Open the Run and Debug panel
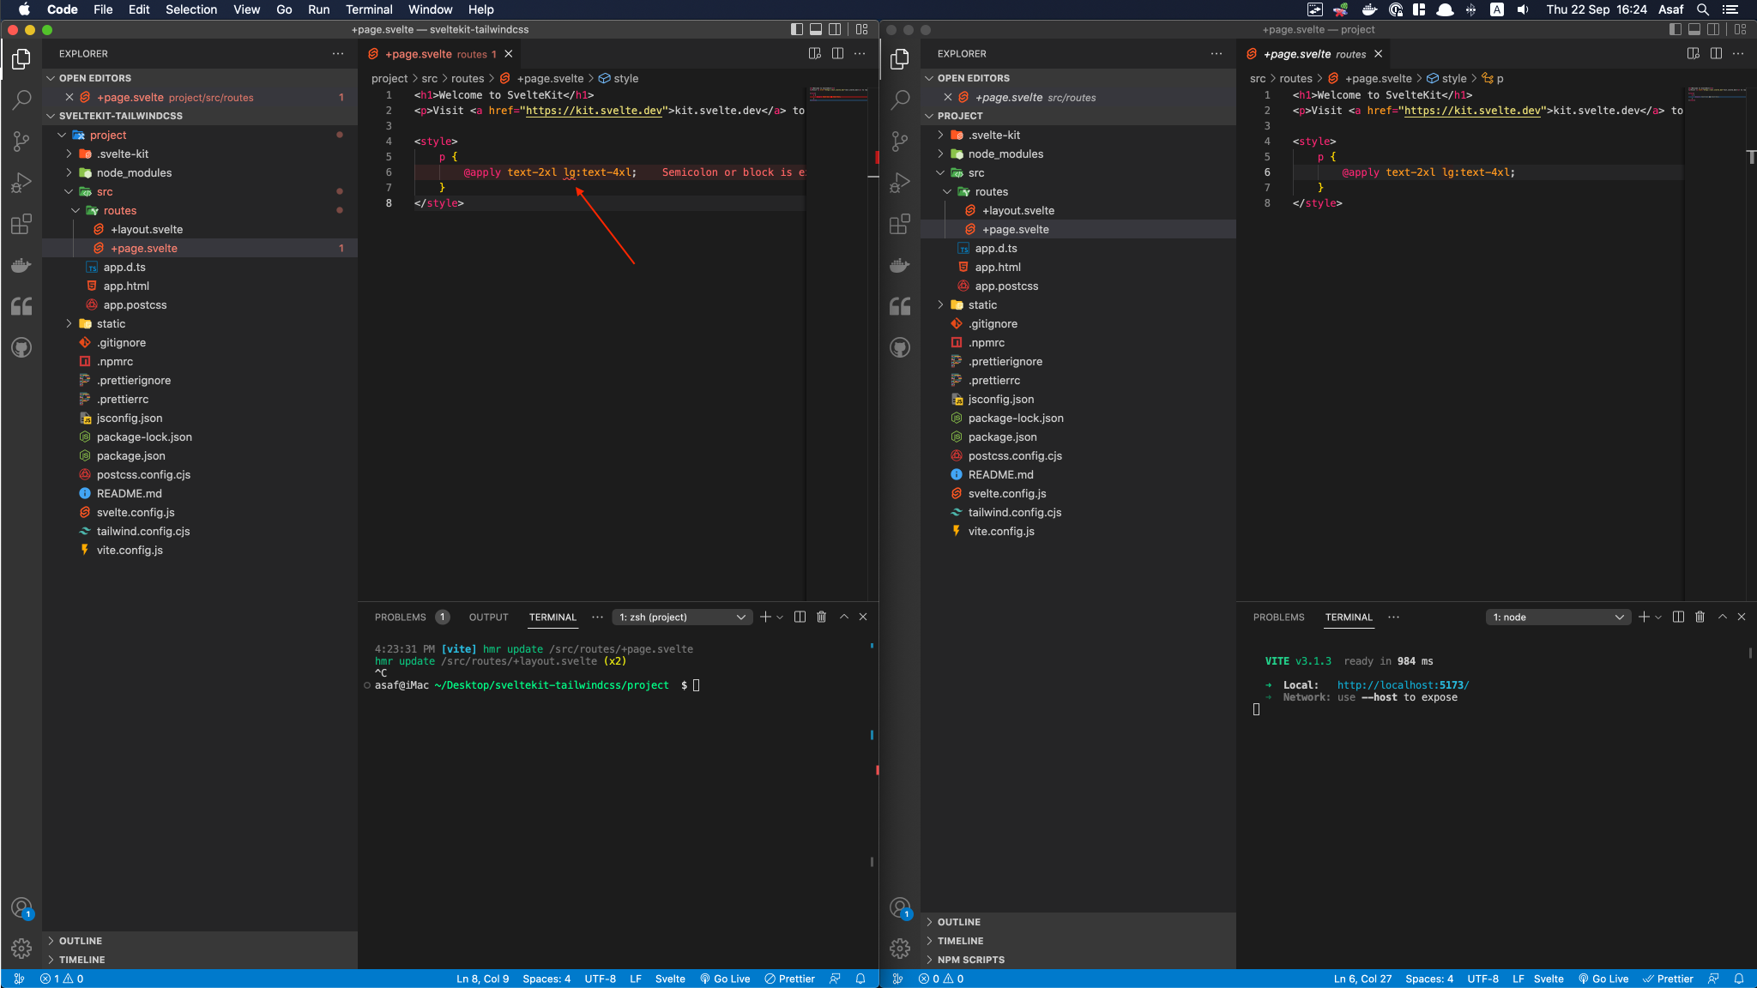Viewport: 1757px width, 988px height. (21, 182)
